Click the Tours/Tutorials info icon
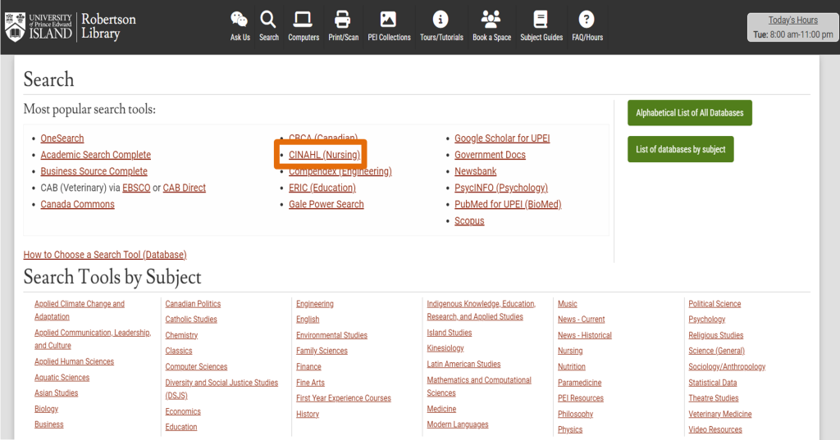This screenshot has height=440, width=840. coord(441,20)
